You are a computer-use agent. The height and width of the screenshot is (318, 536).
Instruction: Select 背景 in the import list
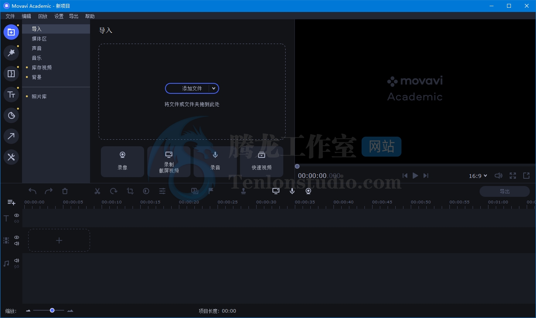tap(56, 77)
